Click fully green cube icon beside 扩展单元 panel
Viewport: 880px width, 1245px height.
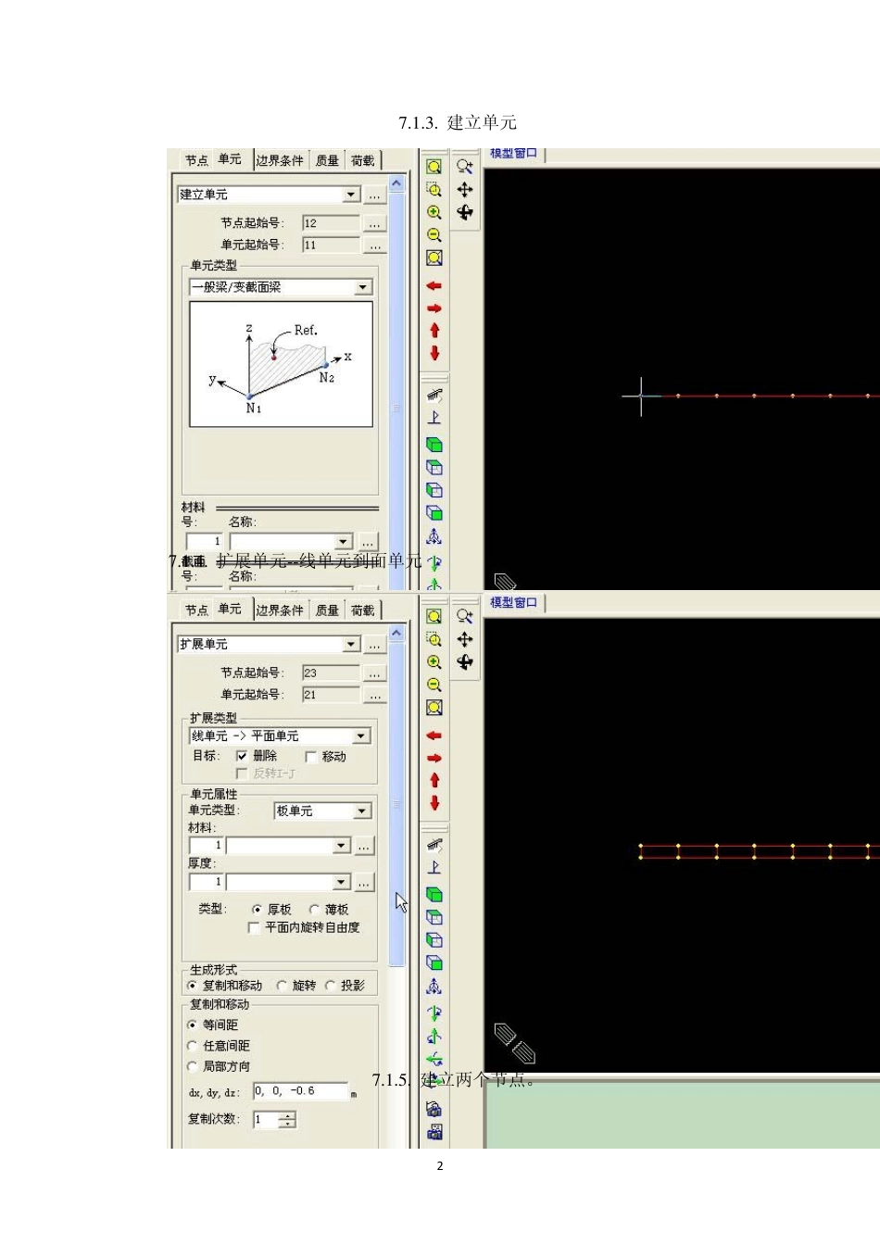[434, 894]
